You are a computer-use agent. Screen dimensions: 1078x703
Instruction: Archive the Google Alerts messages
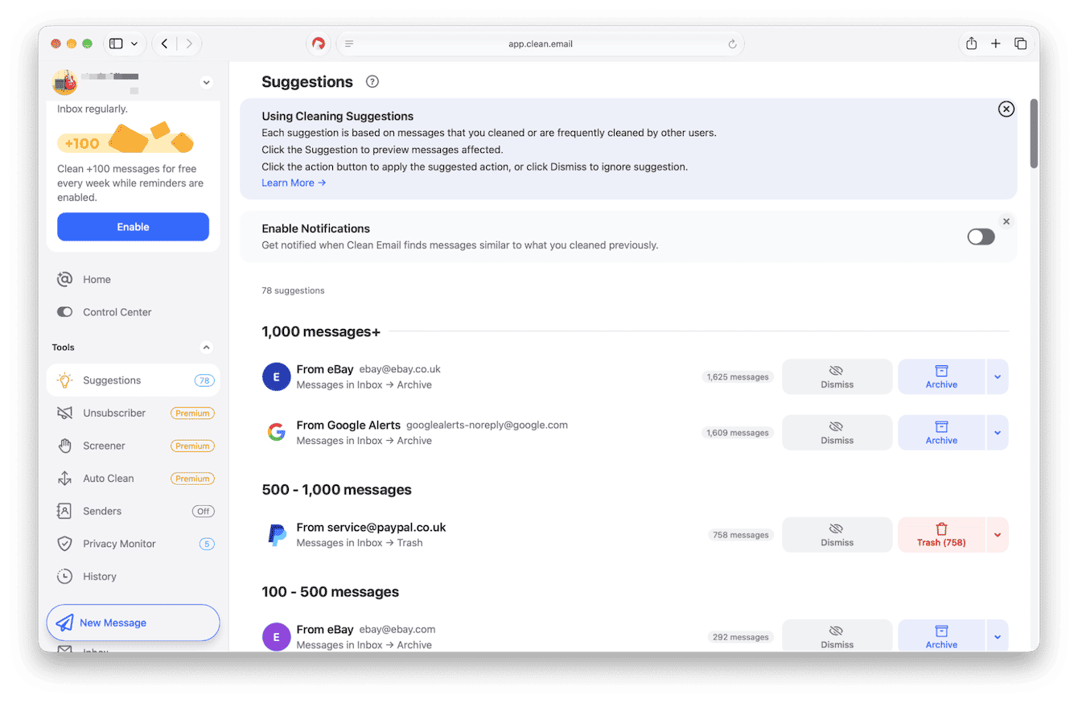click(941, 432)
